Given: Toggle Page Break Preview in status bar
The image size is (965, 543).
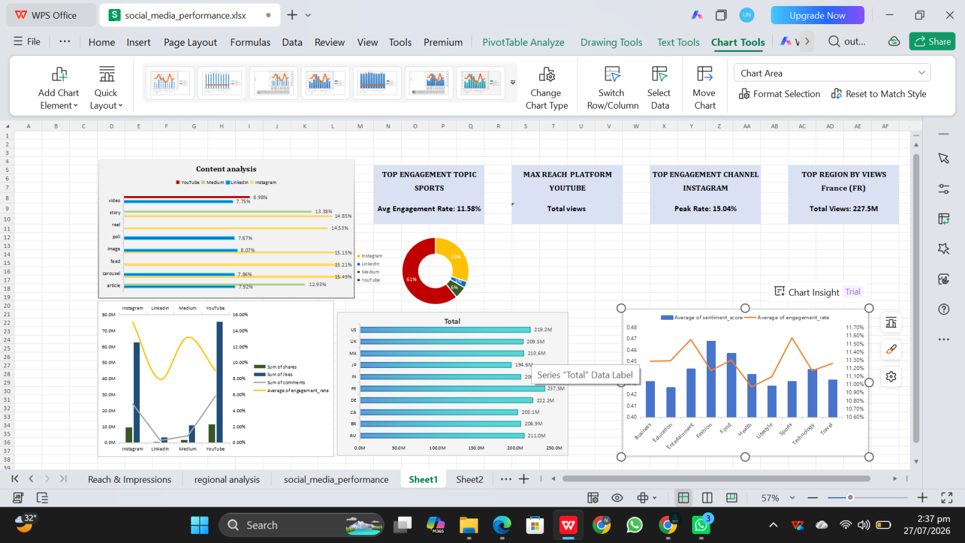Looking at the screenshot, I should pyautogui.click(x=707, y=498).
